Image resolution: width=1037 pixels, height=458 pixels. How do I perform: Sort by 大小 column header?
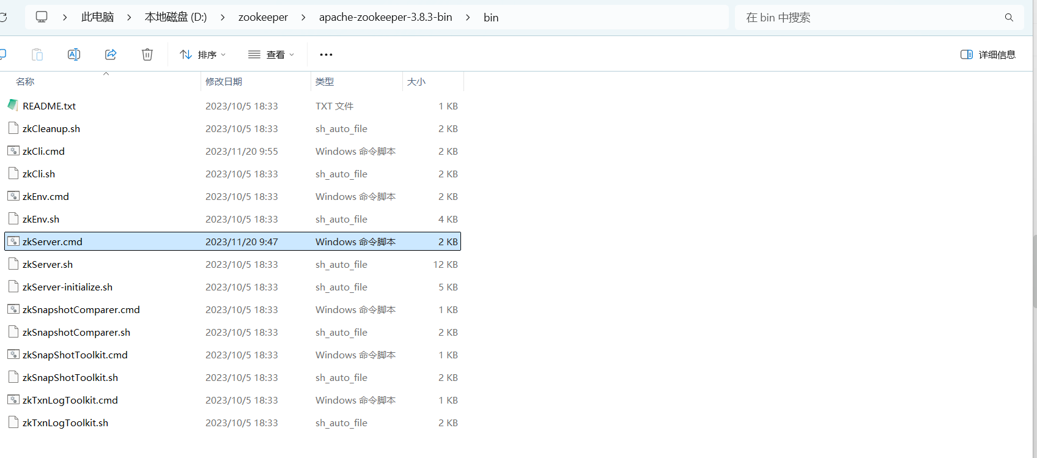click(x=416, y=81)
